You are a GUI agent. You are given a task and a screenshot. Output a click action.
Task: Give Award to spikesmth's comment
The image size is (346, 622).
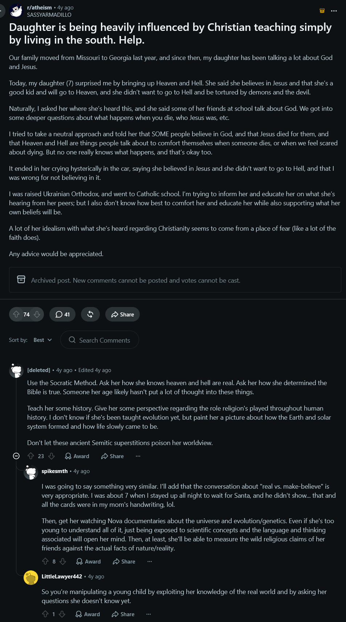[88, 561]
